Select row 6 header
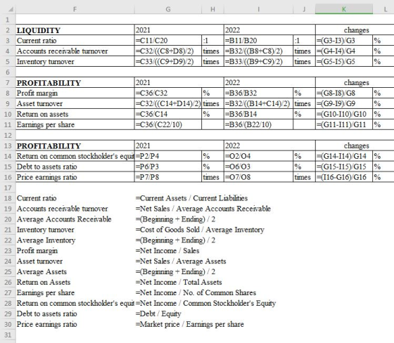 pos(8,72)
